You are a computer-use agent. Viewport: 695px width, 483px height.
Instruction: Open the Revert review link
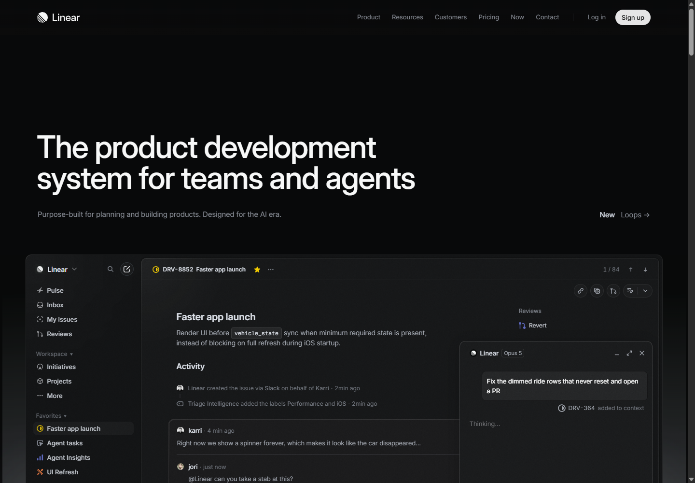click(533, 326)
